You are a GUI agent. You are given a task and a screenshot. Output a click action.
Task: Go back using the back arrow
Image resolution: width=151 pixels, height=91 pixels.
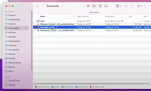37,6
